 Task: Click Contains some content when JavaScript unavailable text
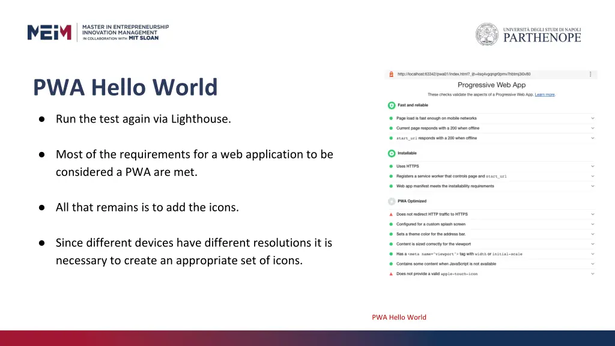click(x=446, y=264)
